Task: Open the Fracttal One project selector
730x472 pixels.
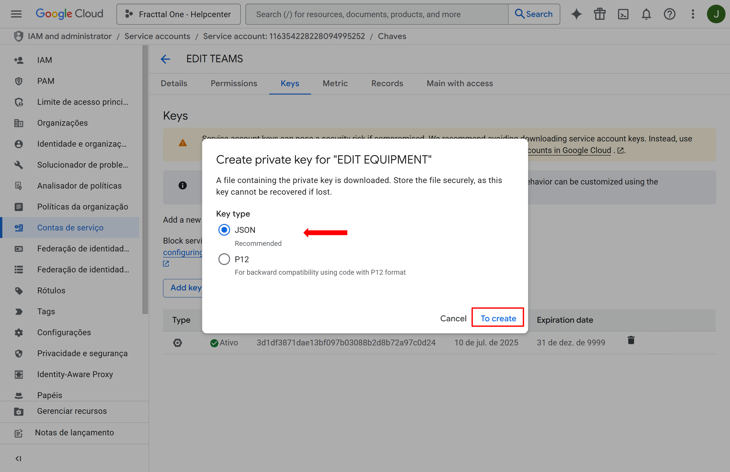Action: pyautogui.click(x=178, y=14)
